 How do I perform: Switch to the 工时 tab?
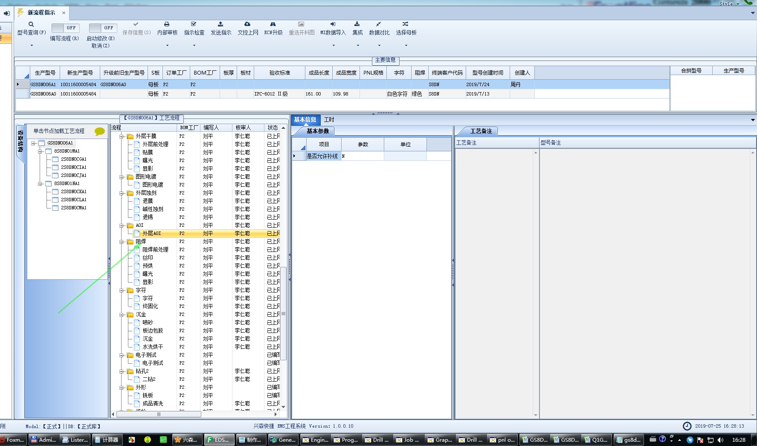point(329,120)
